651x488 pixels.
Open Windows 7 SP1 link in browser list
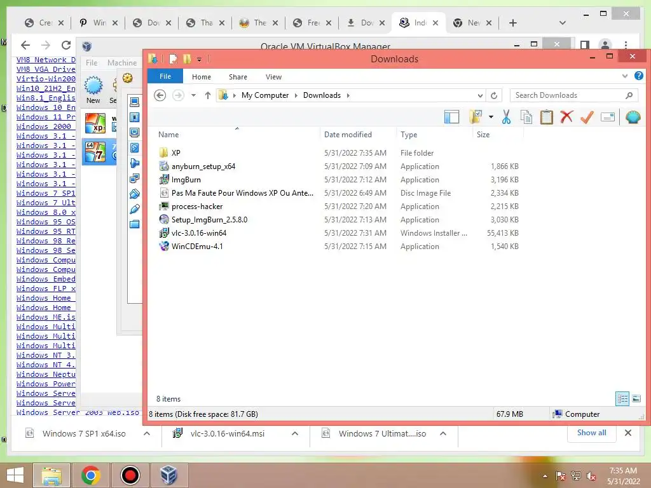(46, 193)
